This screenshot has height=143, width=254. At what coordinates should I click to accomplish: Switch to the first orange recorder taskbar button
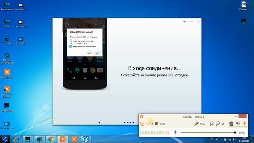point(63,139)
